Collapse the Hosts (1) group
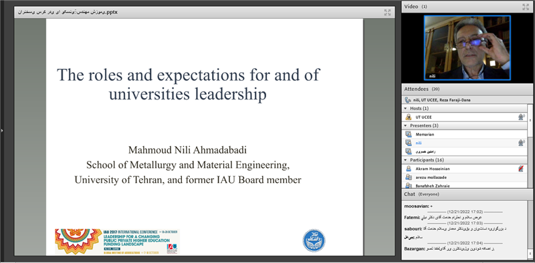535x263 pixels. coord(406,109)
